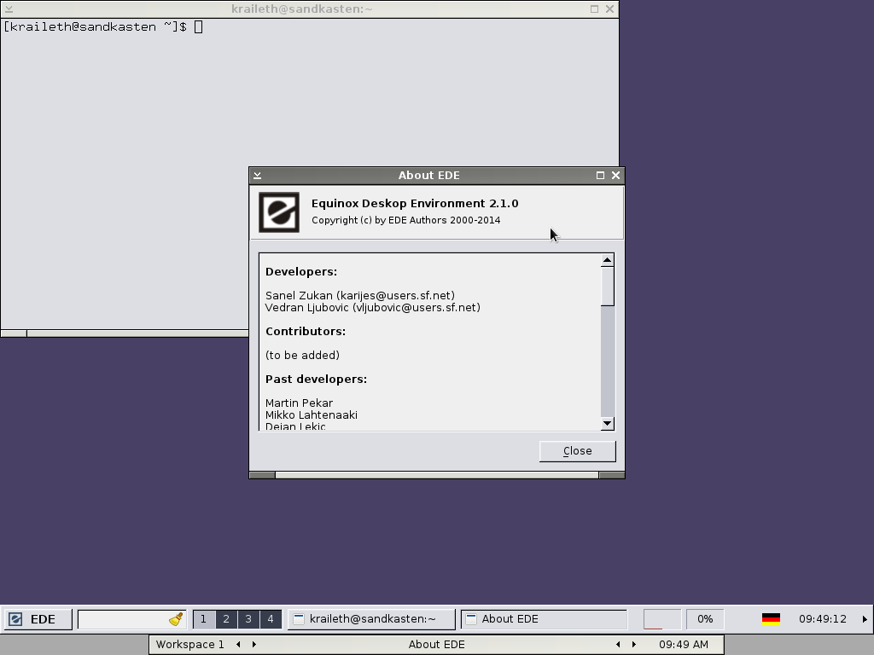Switch to workspace 4 in pager
Screen dimensions: 874x655
[270, 619]
